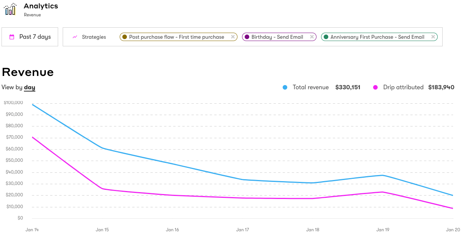Toggle Drip attributed series visibility
Screen dimensions: 470x240
(x=403, y=87)
